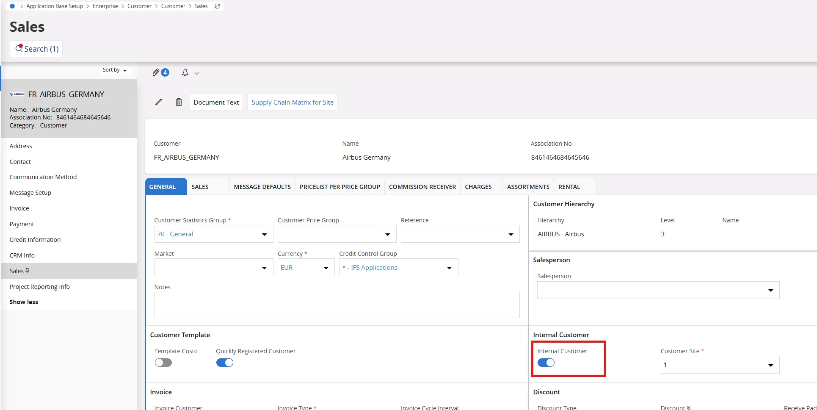Viewport: 817px width, 410px height.
Task: Open the paperclip attachments icon
Action: click(156, 72)
